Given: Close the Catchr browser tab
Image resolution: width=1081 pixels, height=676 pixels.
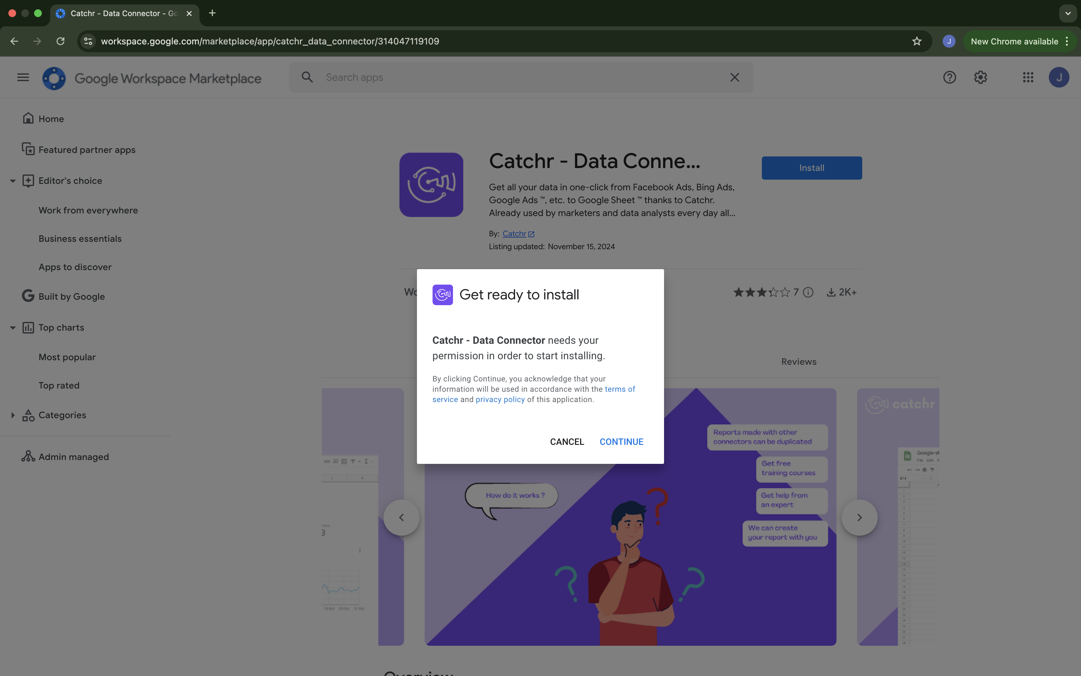Looking at the screenshot, I should tap(189, 14).
